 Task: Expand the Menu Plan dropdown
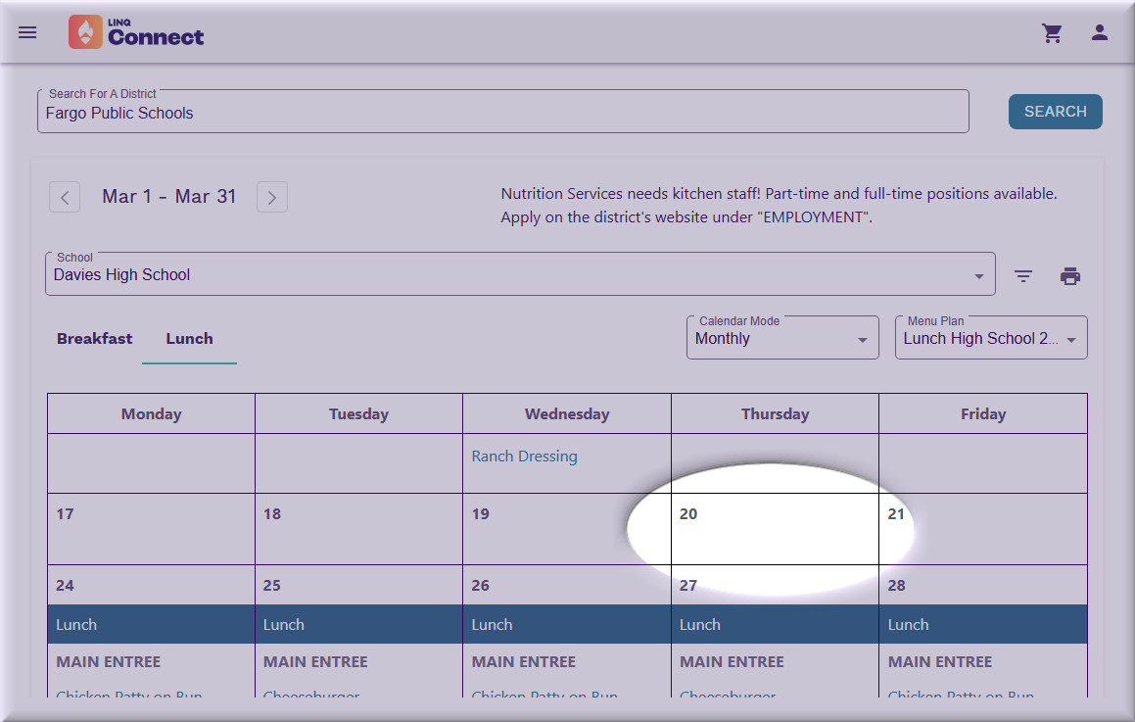click(990, 339)
